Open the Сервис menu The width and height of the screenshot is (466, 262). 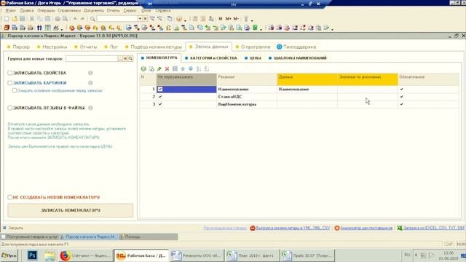[130, 10]
